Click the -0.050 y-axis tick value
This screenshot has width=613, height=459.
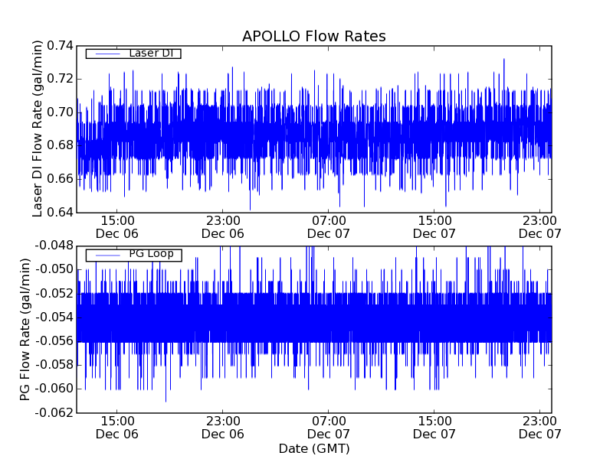(54, 270)
